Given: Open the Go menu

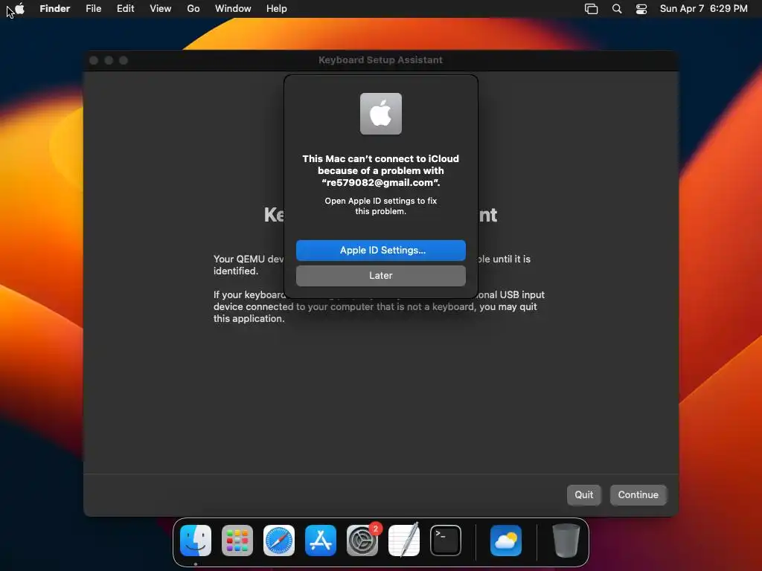Looking at the screenshot, I should point(193,8).
